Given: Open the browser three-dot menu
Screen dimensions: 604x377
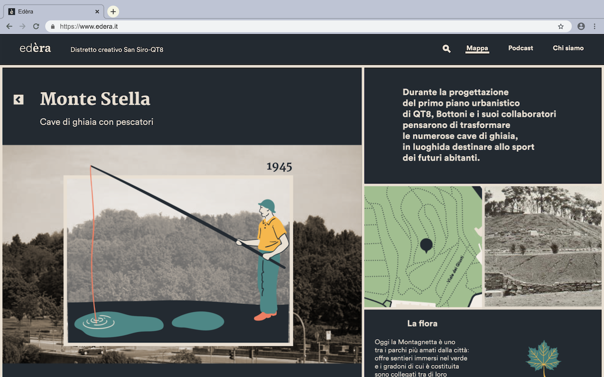Looking at the screenshot, I should coord(594,26).
